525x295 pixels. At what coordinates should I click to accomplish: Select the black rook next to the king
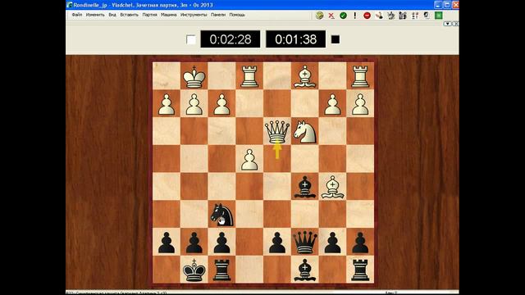[x=221, y=270]
